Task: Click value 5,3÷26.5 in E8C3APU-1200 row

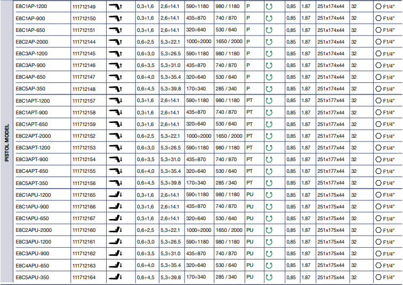Action: click(171, 242)
